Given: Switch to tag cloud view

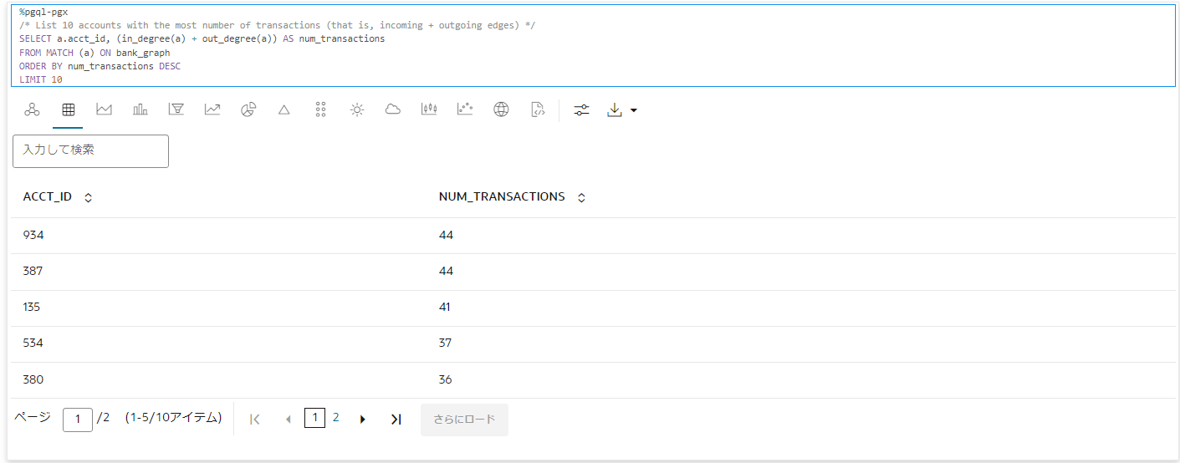Looking at the screenshot, I should coord(393,109).
